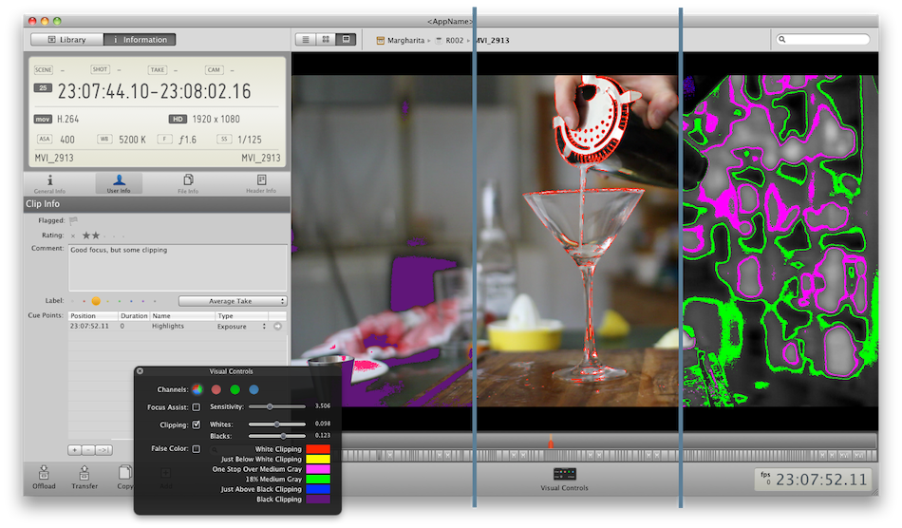This screenshot has height=528, width=902.
Task: Select the purple label dot
Action: point(142,301)
